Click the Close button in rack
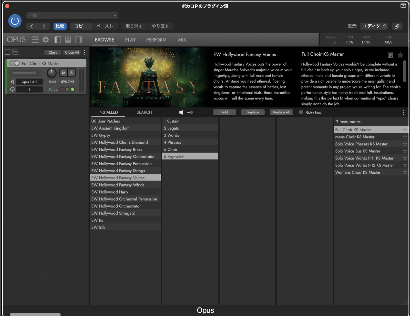 tap(53, 52)
